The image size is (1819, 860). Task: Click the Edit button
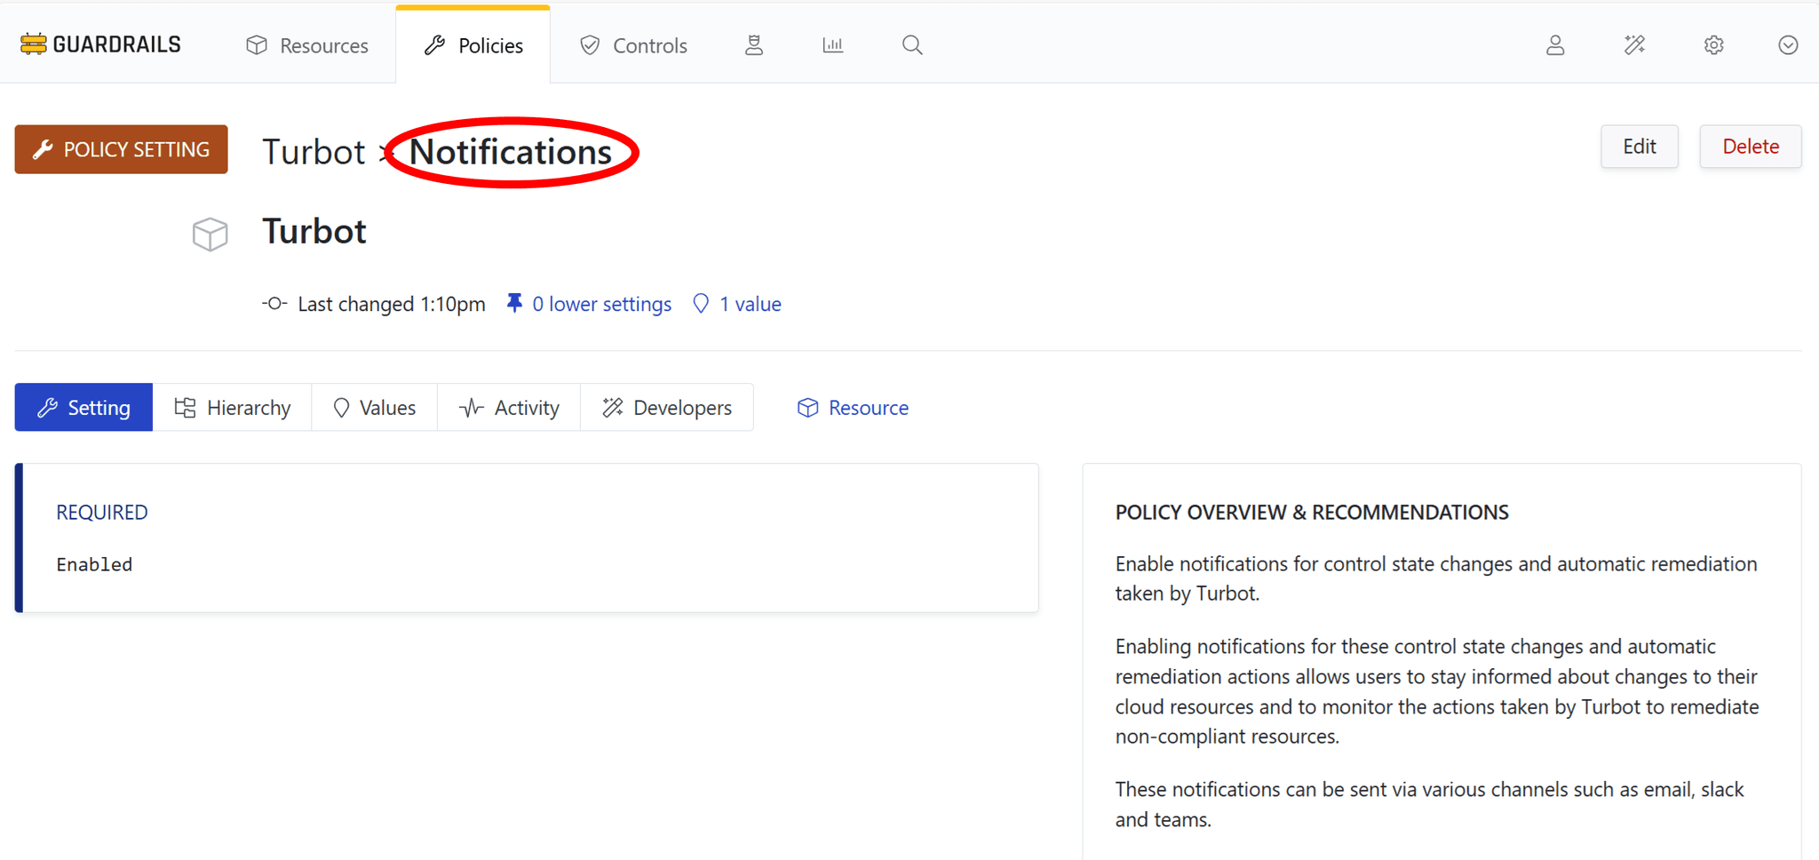tap(1639, 146)
